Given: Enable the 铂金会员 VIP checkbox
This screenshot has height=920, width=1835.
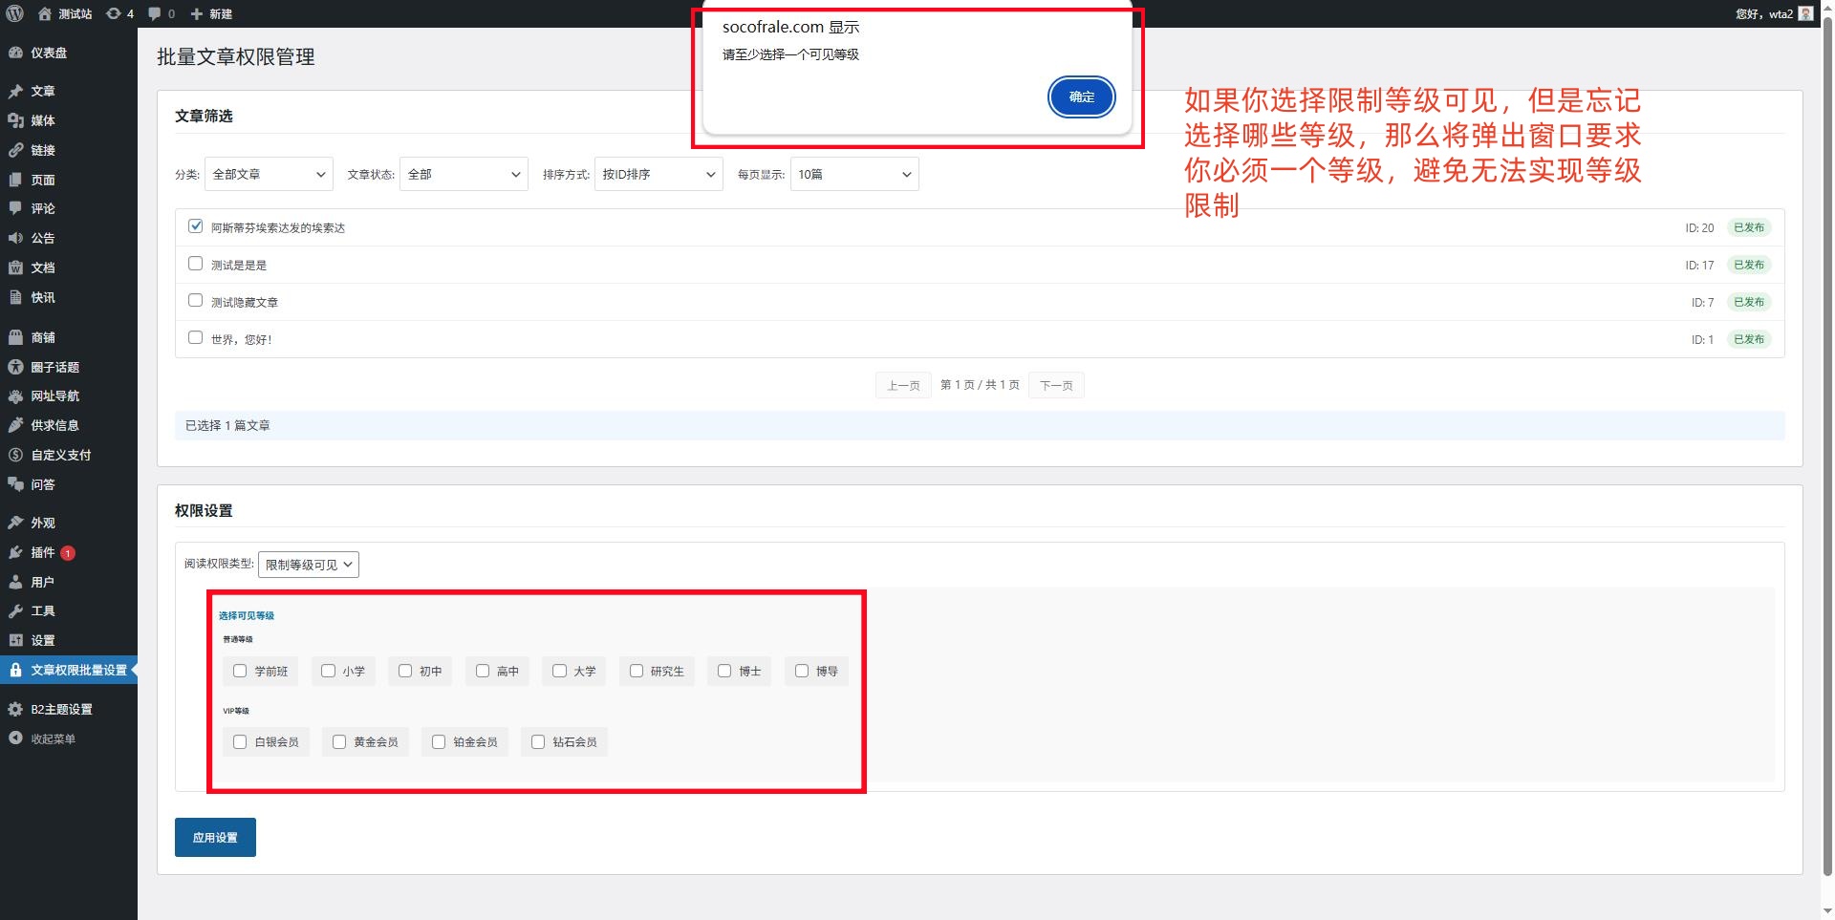Looking at the screenshot, I should [439, 741].
